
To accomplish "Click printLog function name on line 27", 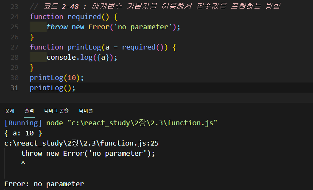I will point(84,47).
